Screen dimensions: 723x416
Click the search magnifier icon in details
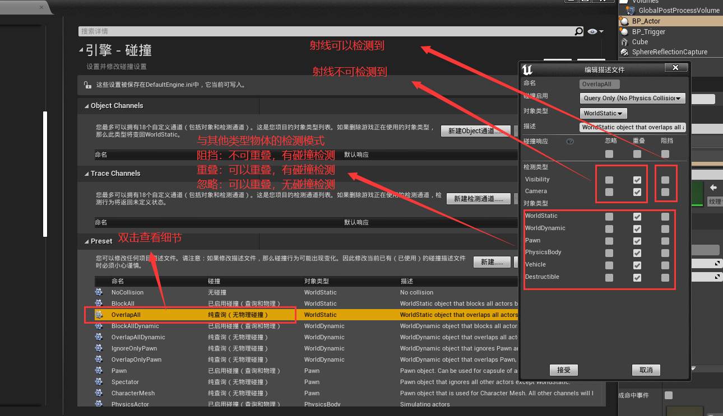(579, 32)
